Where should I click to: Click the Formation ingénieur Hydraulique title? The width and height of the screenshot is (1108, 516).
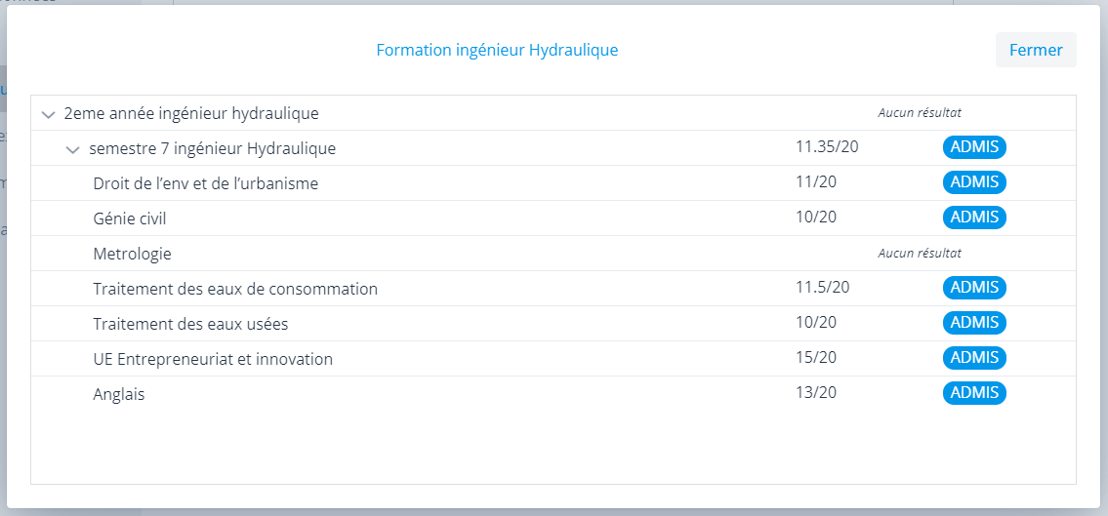point(497,50)
